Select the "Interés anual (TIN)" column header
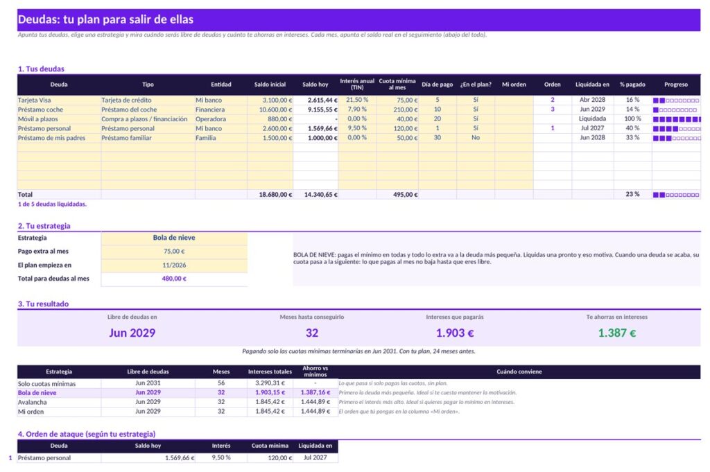The width and height of the screenshot is (710, 472). 357,84
